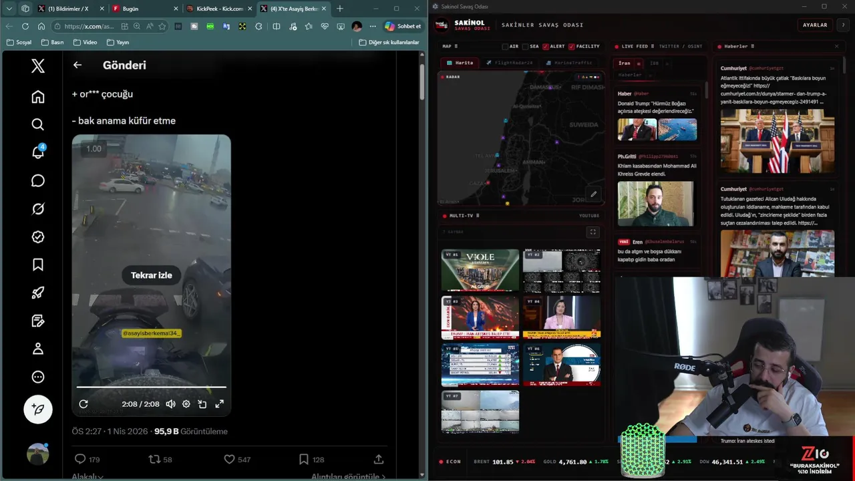Open LIVE FEED panel menu handle
Viewport: 855px width, 481px height.
click(653, 47)
